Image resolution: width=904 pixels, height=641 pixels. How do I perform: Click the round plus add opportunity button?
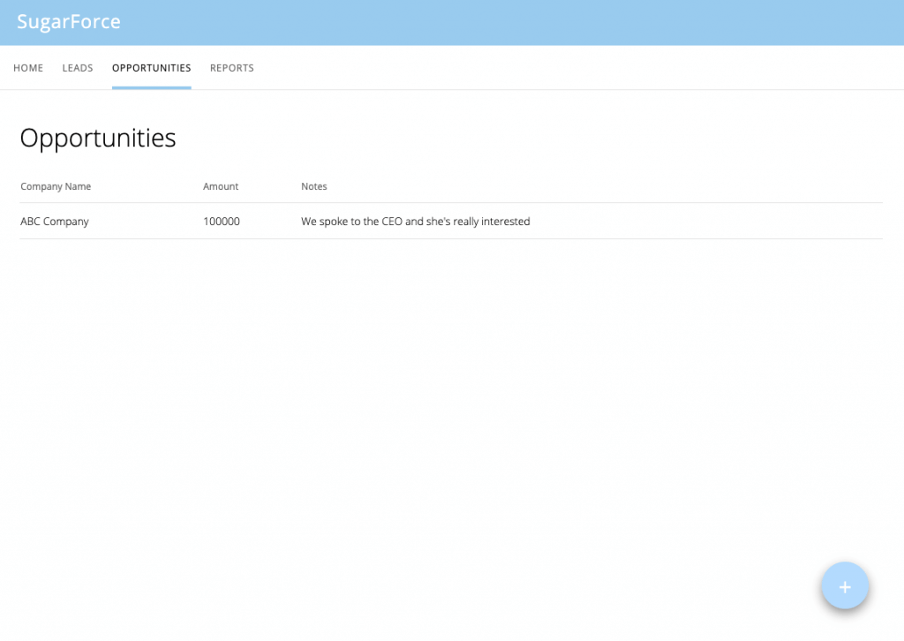[x=845, y=585]
